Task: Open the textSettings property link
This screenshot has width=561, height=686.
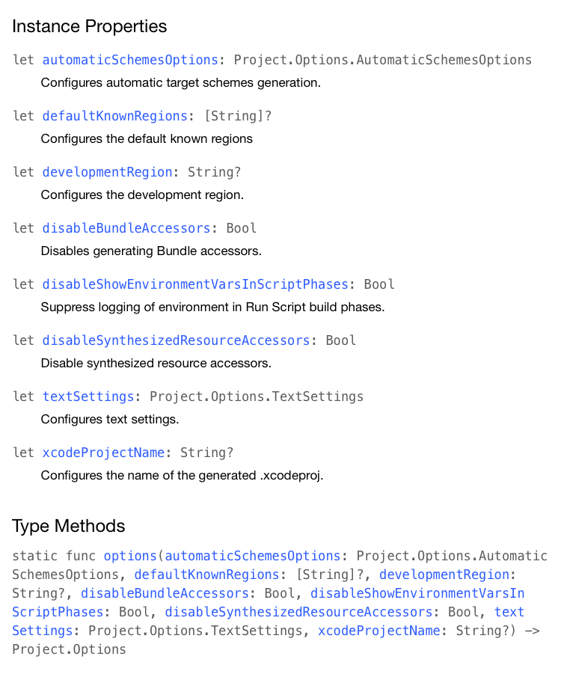Action: (88, 396)
